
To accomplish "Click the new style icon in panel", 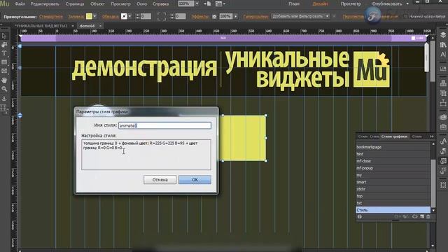I will (421, 216).
